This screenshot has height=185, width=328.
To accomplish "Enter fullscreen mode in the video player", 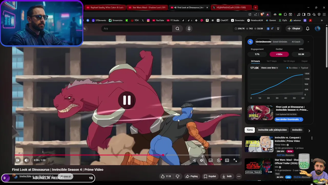I will point(235,160).
